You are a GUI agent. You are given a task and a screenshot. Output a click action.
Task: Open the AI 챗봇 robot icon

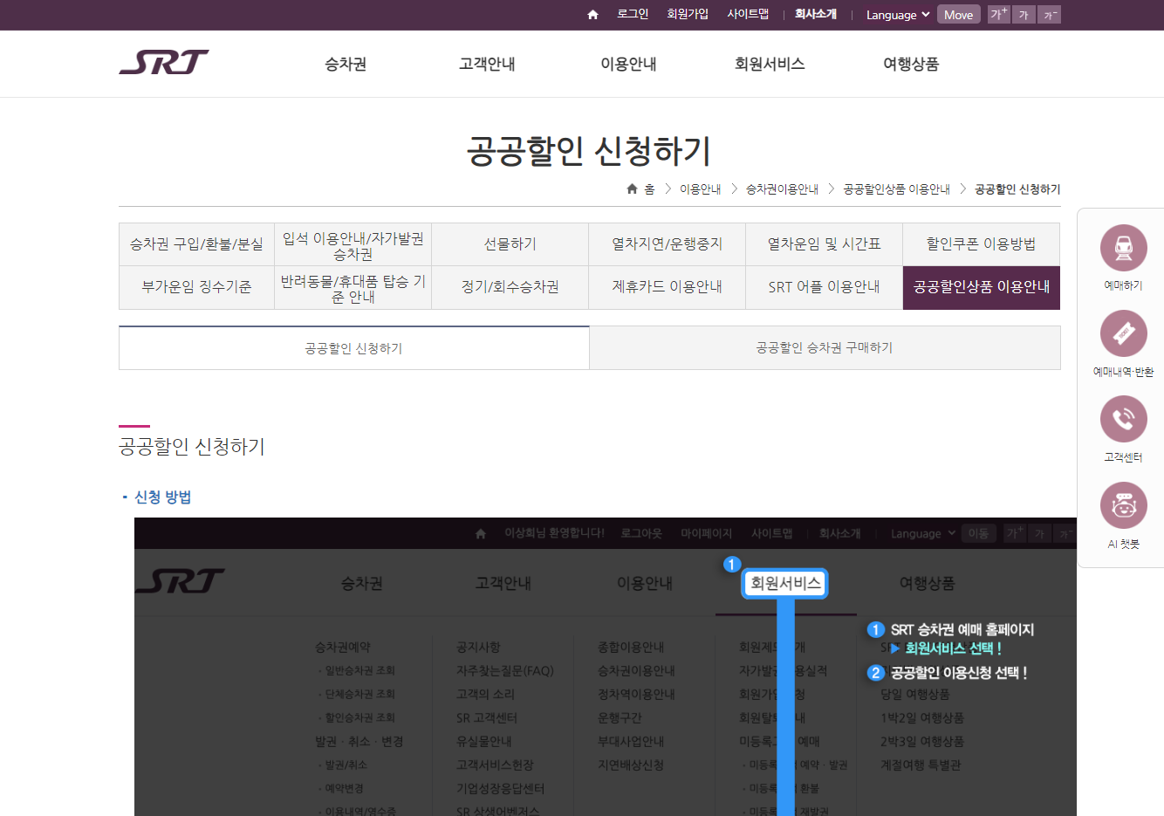pyautogui.click(x=1123, y=505)
